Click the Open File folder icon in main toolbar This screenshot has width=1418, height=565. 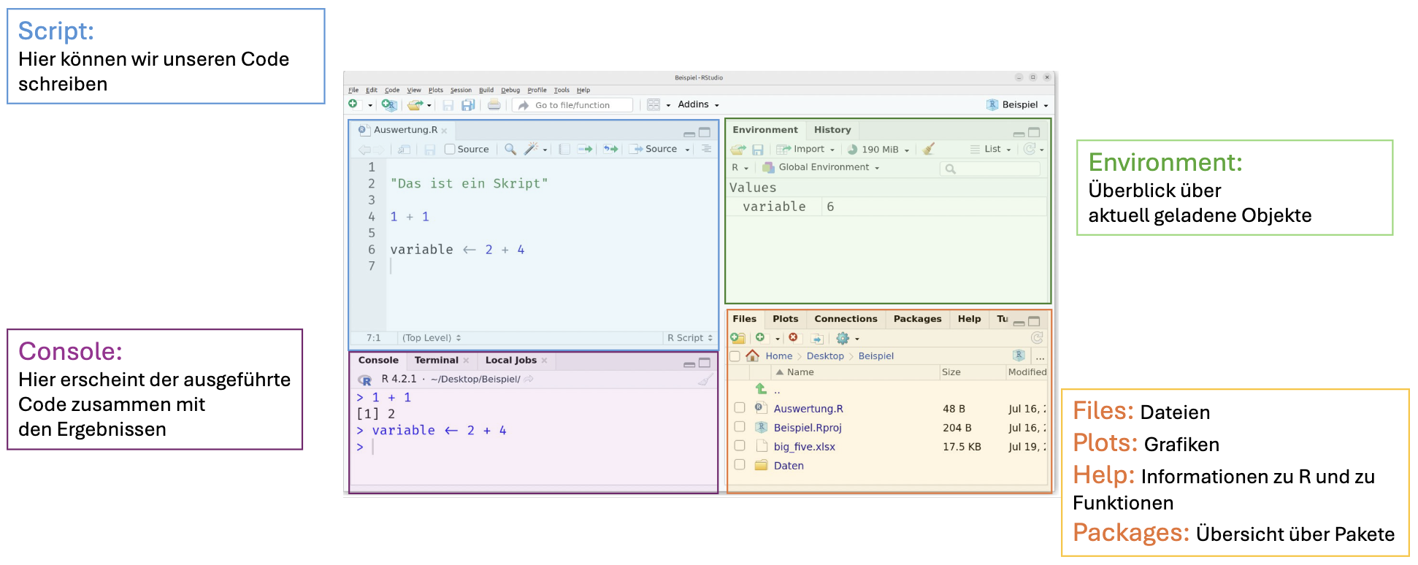point(415,105)
